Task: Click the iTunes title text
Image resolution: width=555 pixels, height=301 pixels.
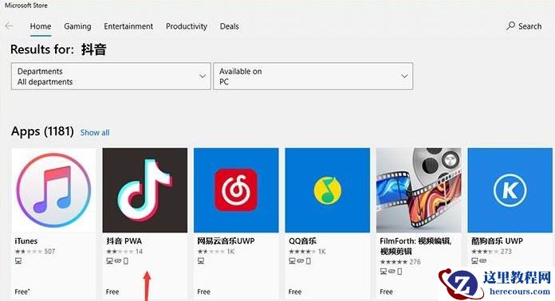Action: [x=26, y=241]
